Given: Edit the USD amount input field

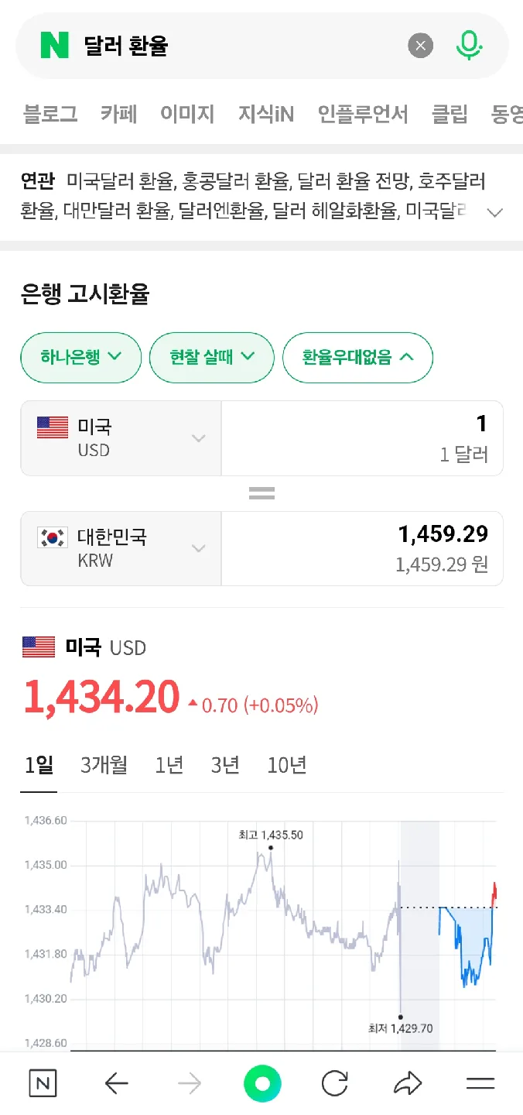Looking at the screenshot, I should [362, 438].
